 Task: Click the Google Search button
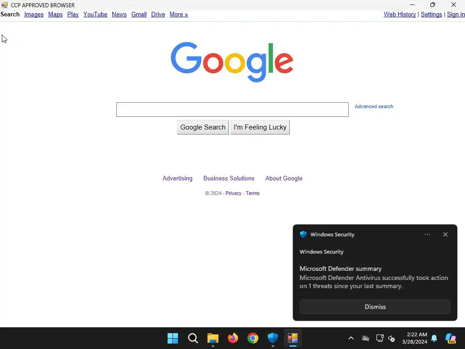coord(203,127)
